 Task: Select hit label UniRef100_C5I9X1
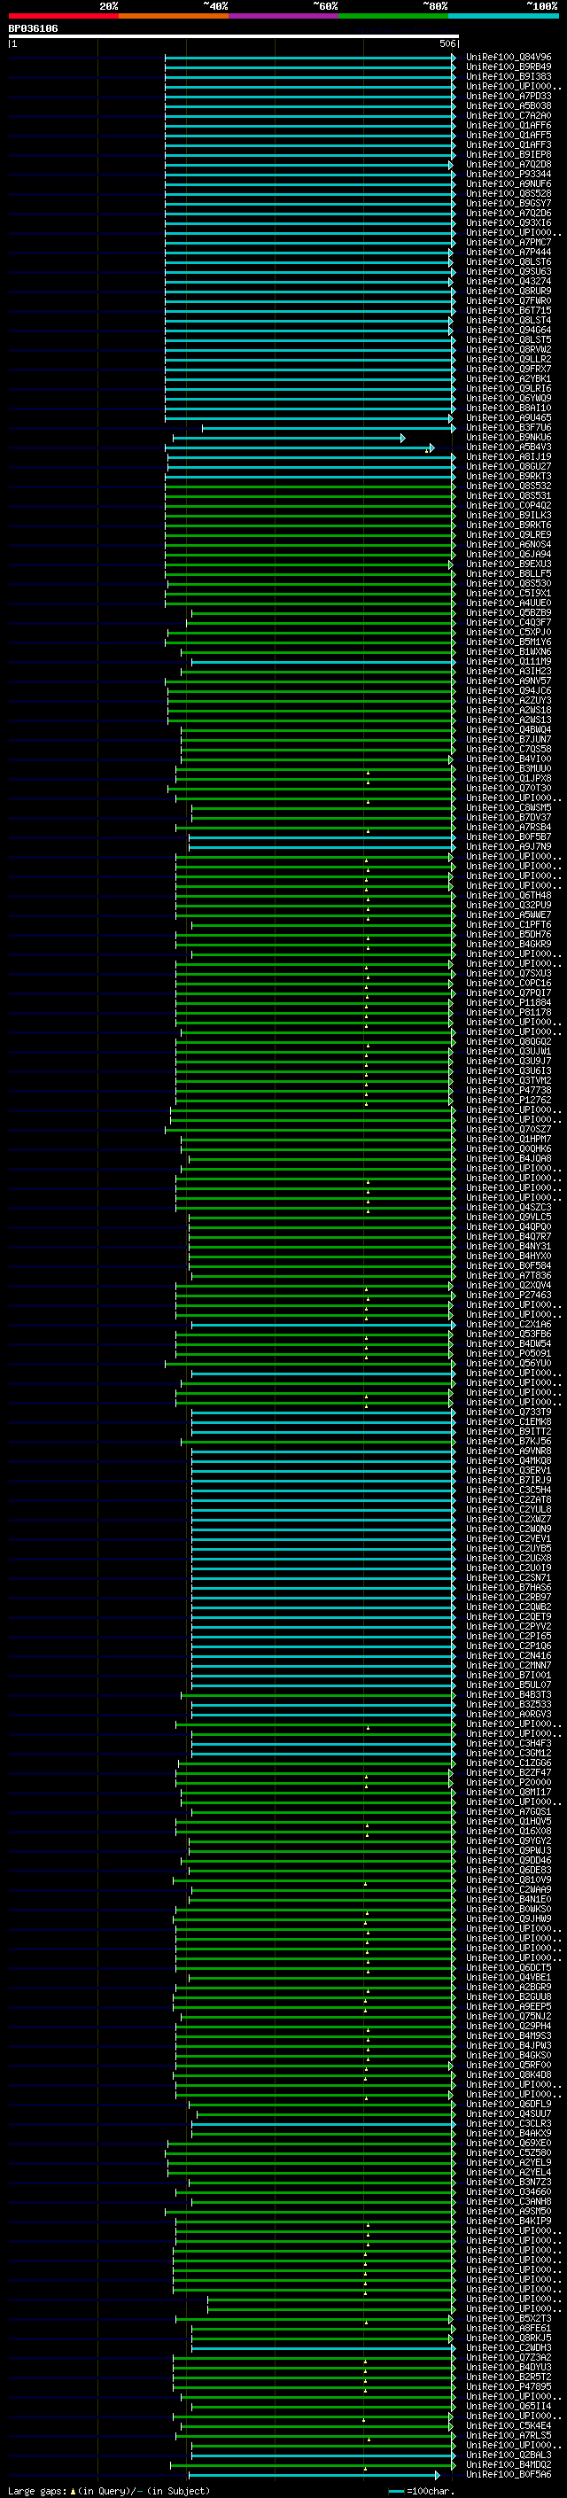point(508,594)
